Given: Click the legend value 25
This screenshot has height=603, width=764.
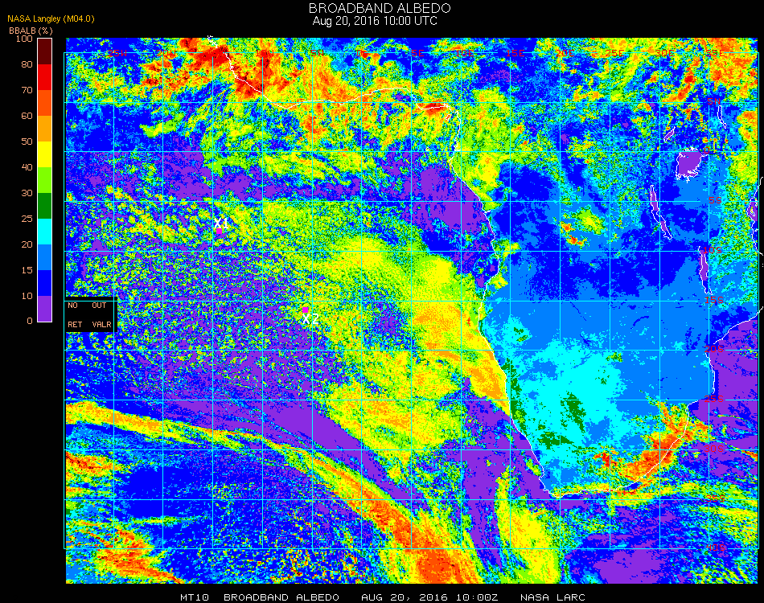Looking at the screenshot, I should pos(27,219).
